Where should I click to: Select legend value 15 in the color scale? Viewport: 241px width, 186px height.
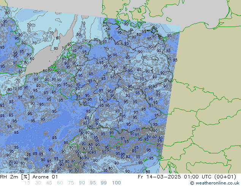click(x=27, y=183)
